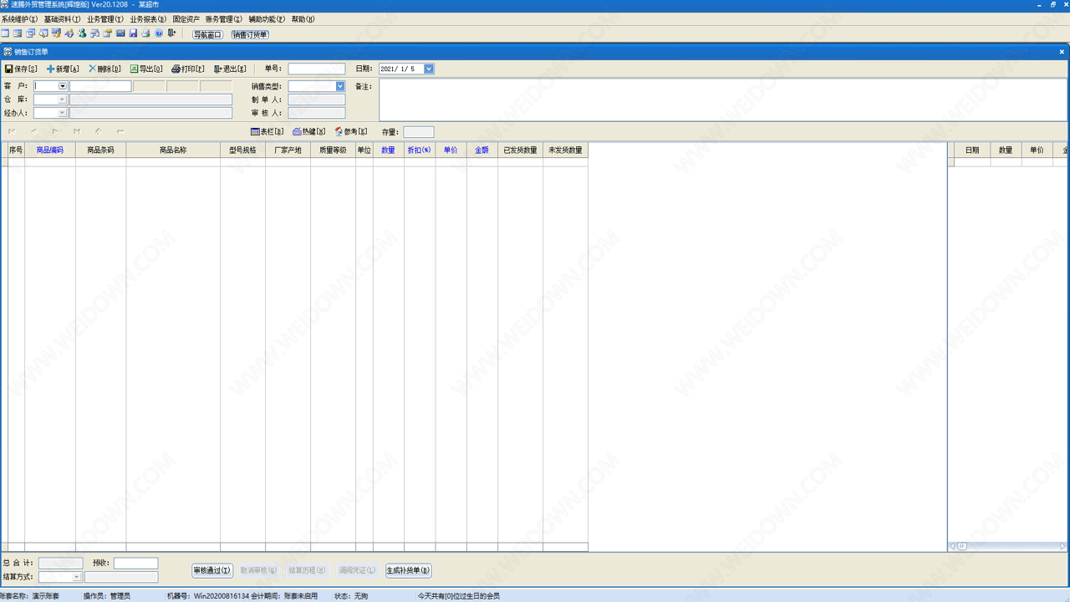Click the 未发货数量 column header
This screenshot has height=602, width=1070.
coord(565,150)
